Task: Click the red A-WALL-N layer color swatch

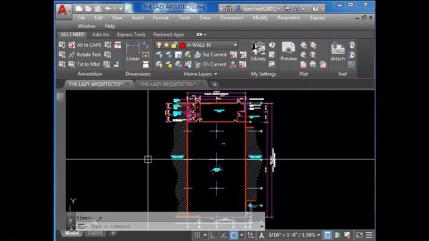Action: 182,45
